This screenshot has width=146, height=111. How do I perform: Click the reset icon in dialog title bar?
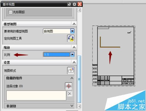click(x=69, y=4)
